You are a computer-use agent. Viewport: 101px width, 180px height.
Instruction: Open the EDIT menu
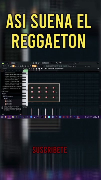49,66
